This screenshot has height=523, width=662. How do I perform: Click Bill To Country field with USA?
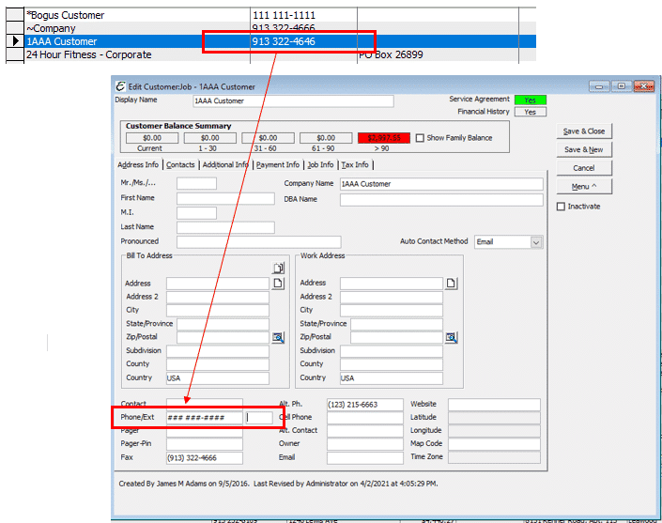(x=218, y=378)
